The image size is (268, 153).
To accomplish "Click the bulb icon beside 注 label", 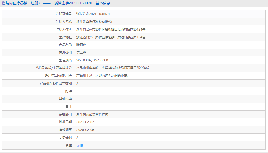I will (x=67, y=145).
